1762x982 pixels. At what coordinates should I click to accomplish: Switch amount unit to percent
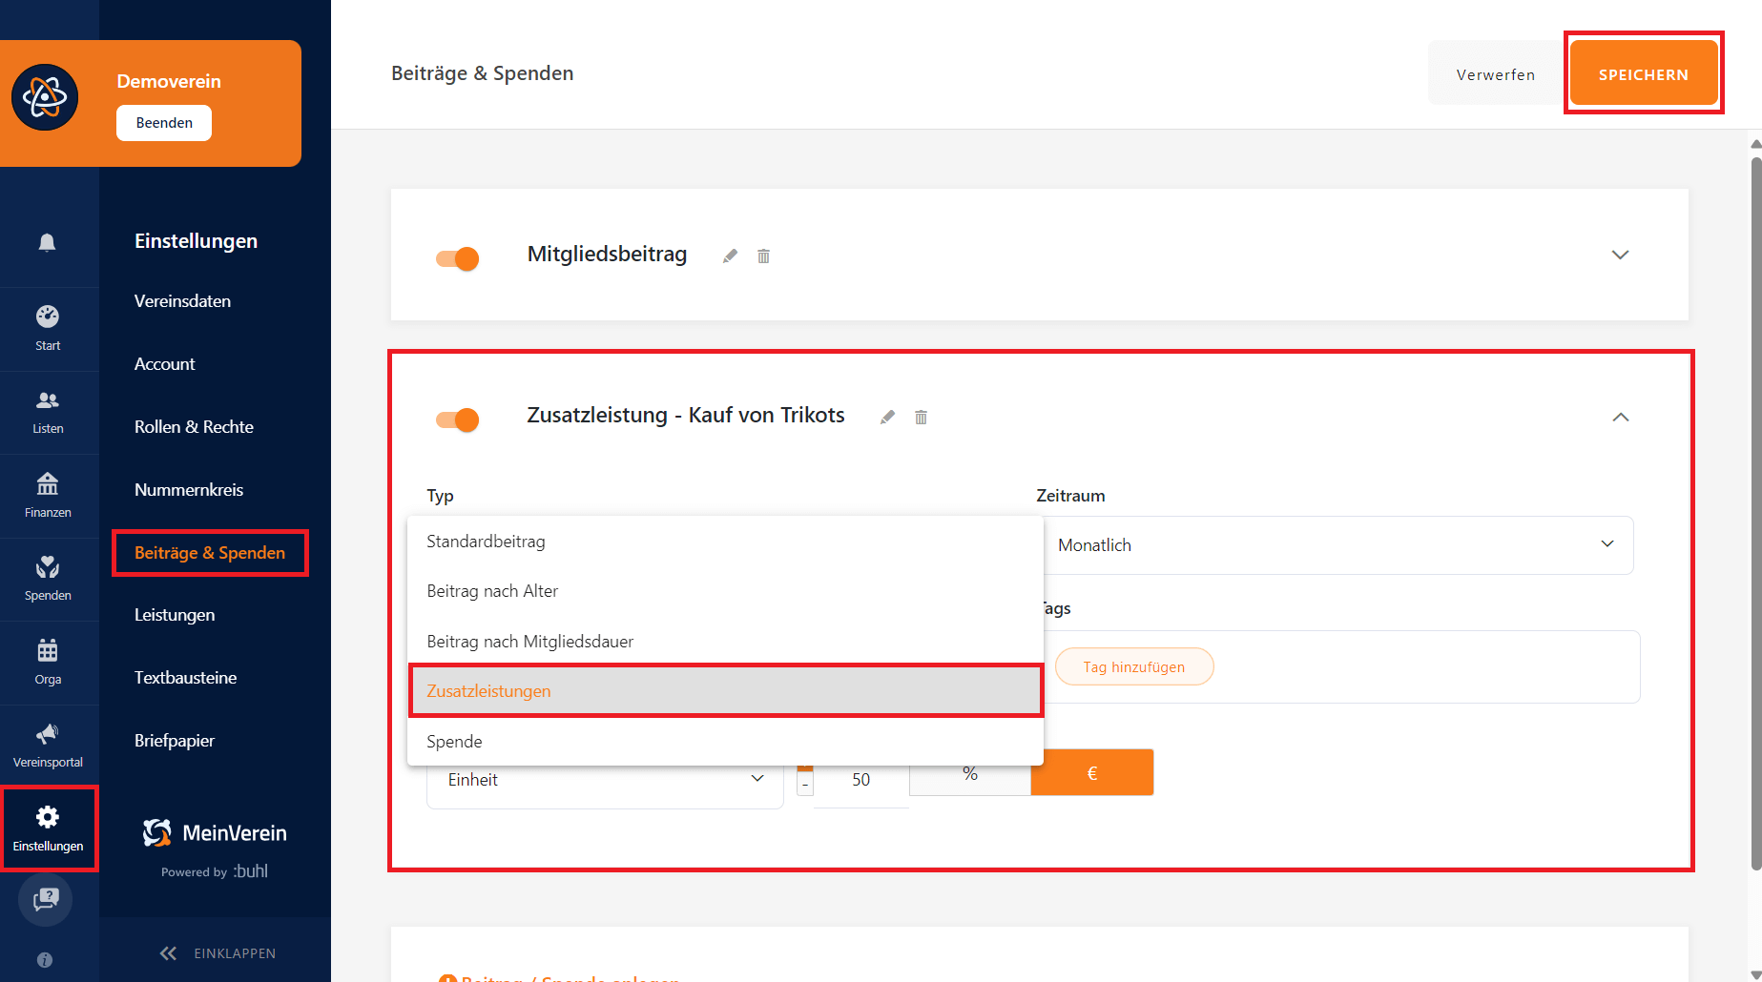pyautogui.click(x=970, y=773)
